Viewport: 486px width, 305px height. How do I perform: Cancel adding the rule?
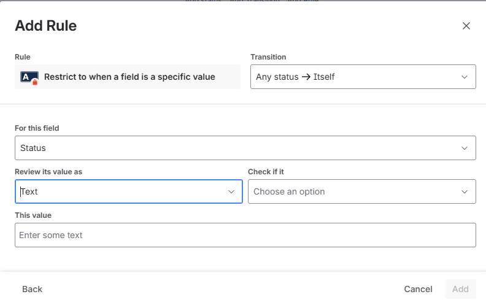tap(418, 289)
